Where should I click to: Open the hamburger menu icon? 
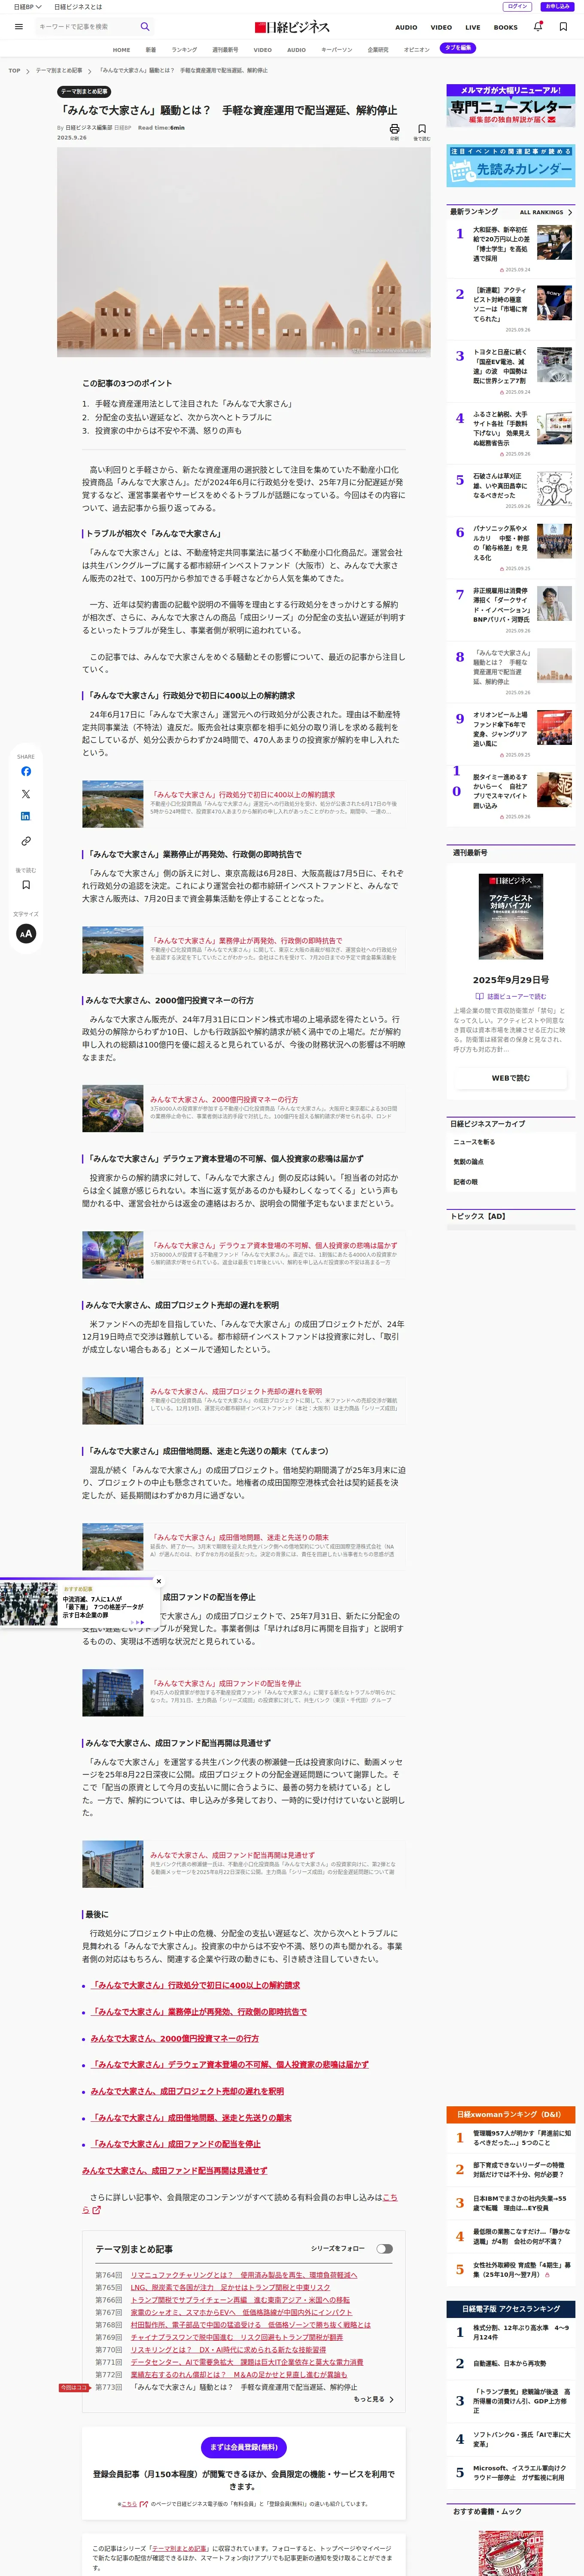point(19,27)
